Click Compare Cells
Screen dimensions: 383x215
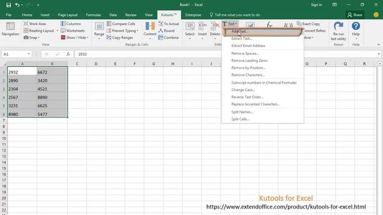[x=121, y=24]
